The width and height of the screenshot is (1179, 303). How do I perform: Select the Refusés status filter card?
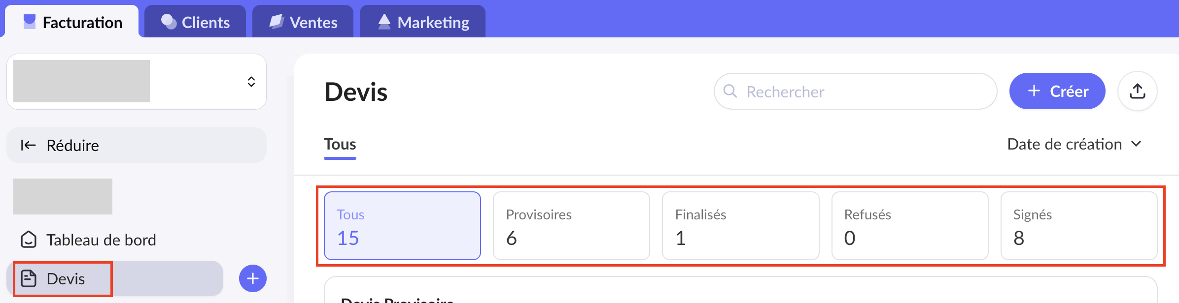909,226
